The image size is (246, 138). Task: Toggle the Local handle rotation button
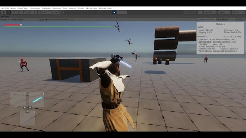coord(54,12)
